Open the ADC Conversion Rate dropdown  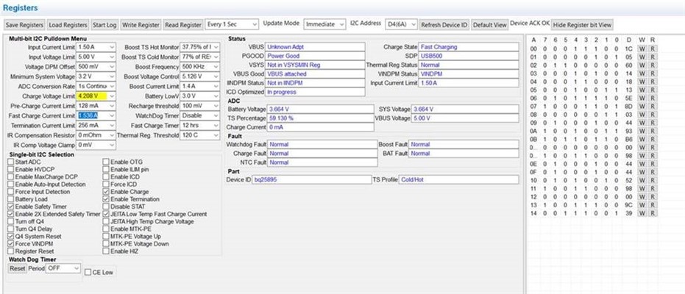(96, 87)
